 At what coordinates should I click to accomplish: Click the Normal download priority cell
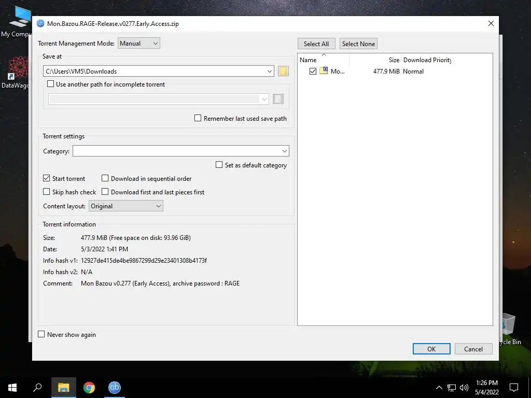[x=413, y=72]
